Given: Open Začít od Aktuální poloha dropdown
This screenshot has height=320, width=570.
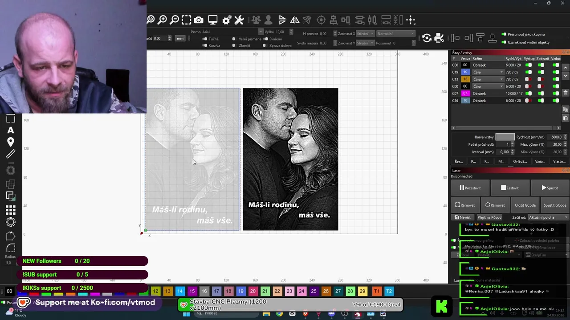Looking at the screenshot, I should [548, 217].
